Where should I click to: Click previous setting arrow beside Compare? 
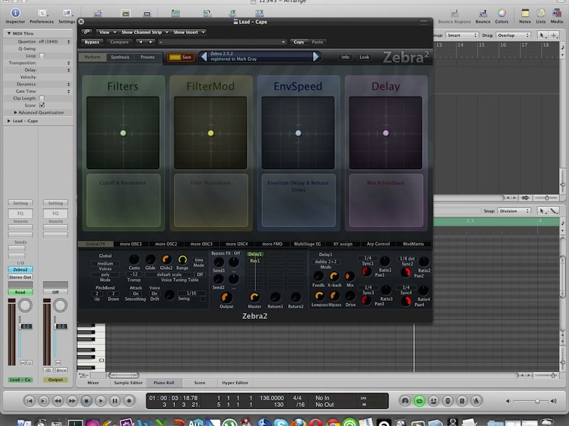(141, 42)
